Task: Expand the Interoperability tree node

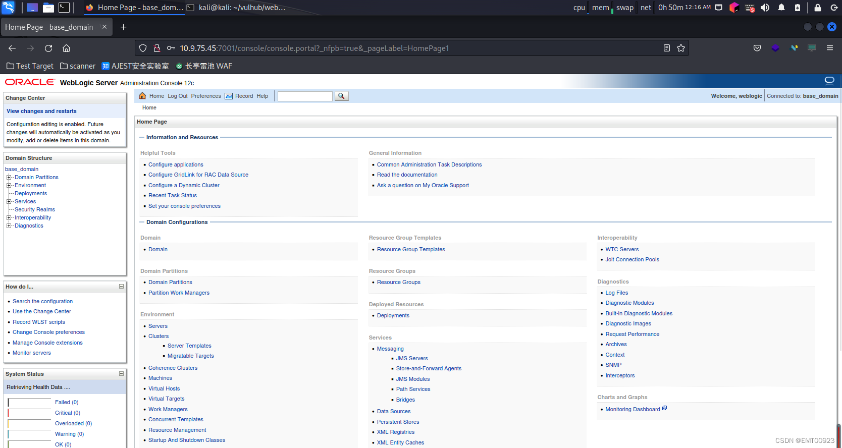Action: tap(9, 217)
